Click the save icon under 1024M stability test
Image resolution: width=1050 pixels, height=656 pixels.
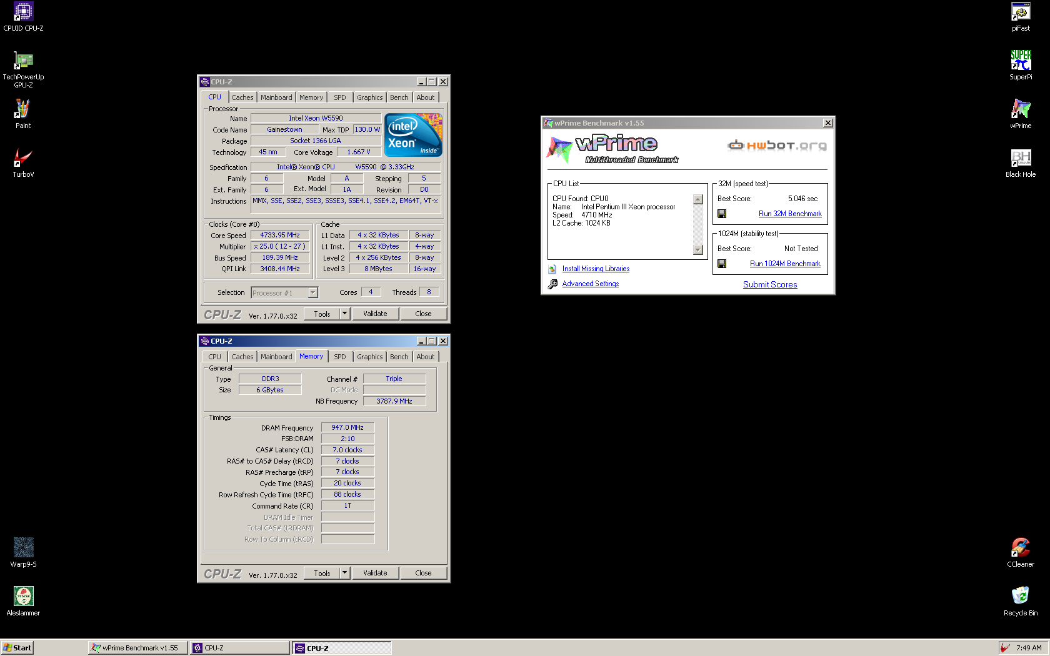tap(722, 264)
